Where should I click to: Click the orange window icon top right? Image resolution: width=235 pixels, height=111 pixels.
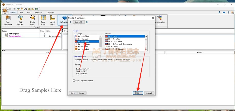click(232, 13)
